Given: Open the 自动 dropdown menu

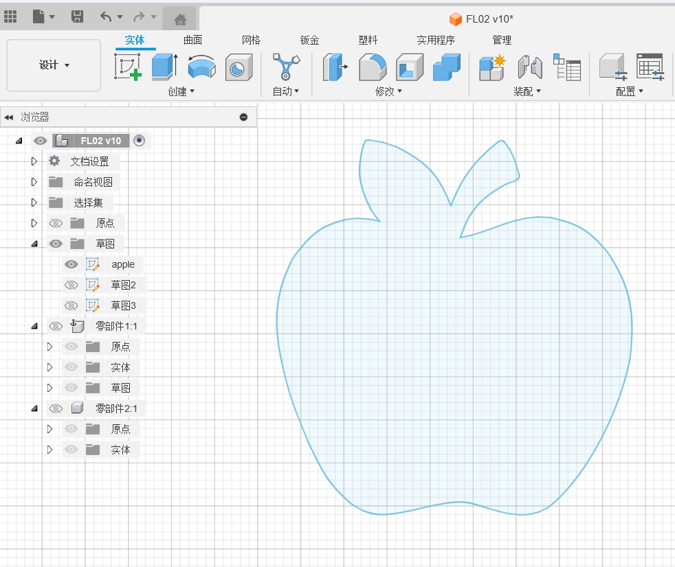Looking at the screenshot, I should (286, 91).
